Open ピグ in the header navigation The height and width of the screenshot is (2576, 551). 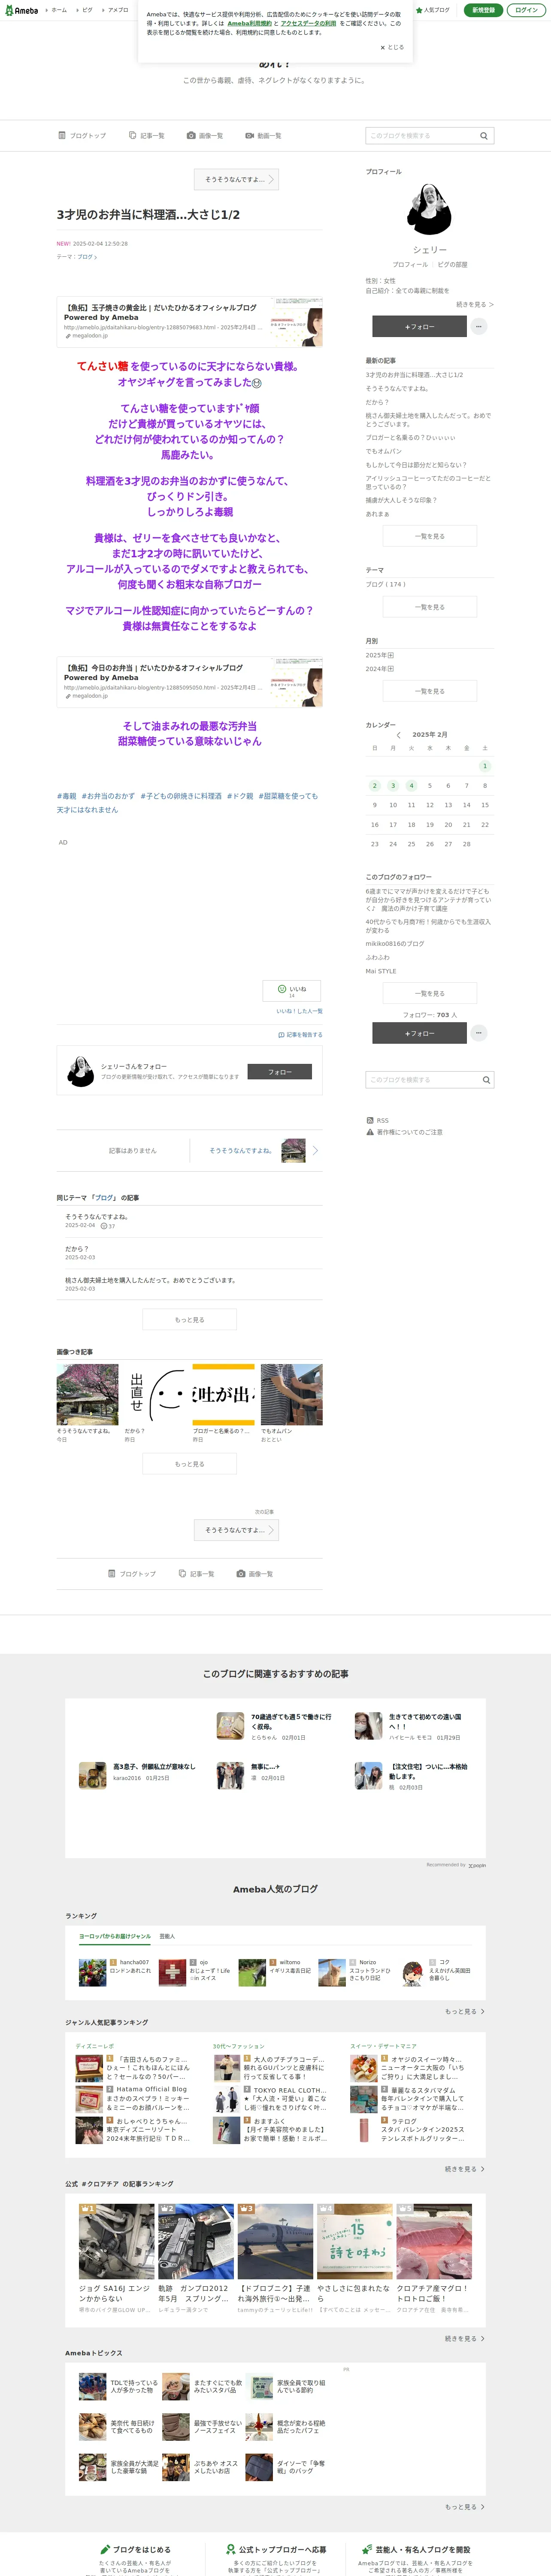(86, 10)
